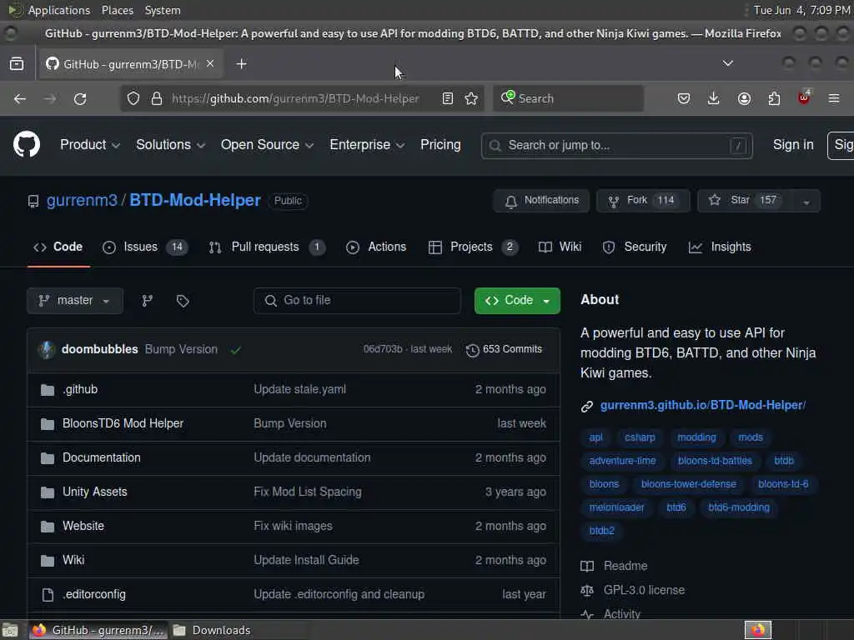The width and height of the screenshot is (854, 640).
Task: Open the extensions puzzle icon
Action: (774, 98)
